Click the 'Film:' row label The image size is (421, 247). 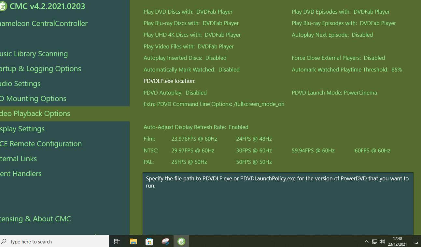point(149,139)
